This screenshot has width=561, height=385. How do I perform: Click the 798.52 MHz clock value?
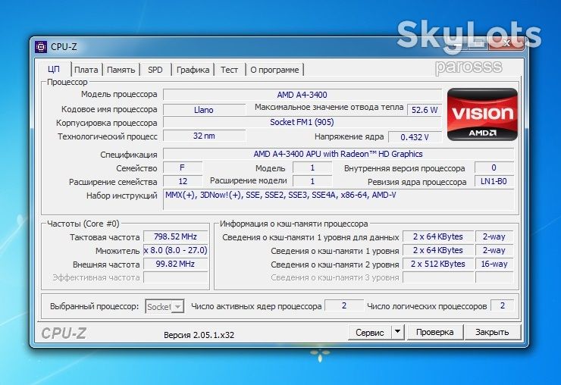tap(175, 236)
